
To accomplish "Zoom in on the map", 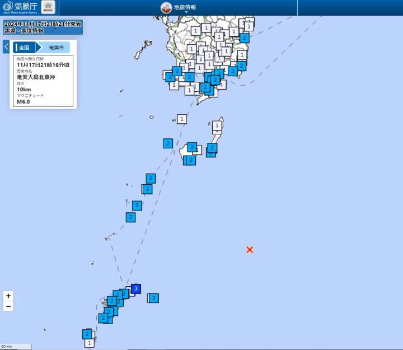I will coord(8,296).
